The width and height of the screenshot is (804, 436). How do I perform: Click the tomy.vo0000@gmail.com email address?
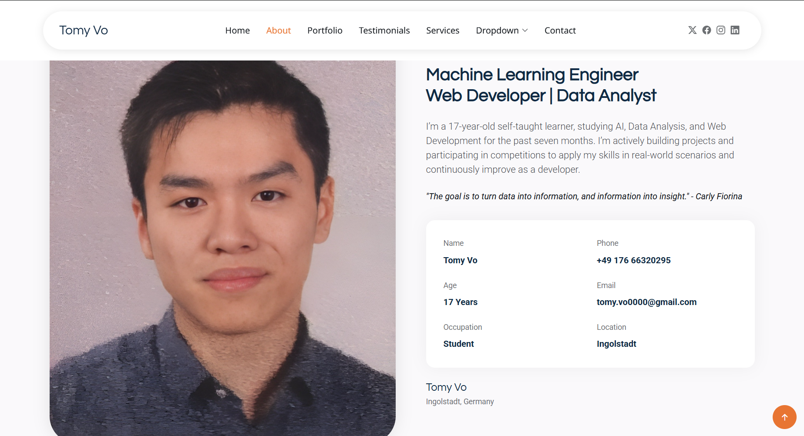tap(646, 302)
